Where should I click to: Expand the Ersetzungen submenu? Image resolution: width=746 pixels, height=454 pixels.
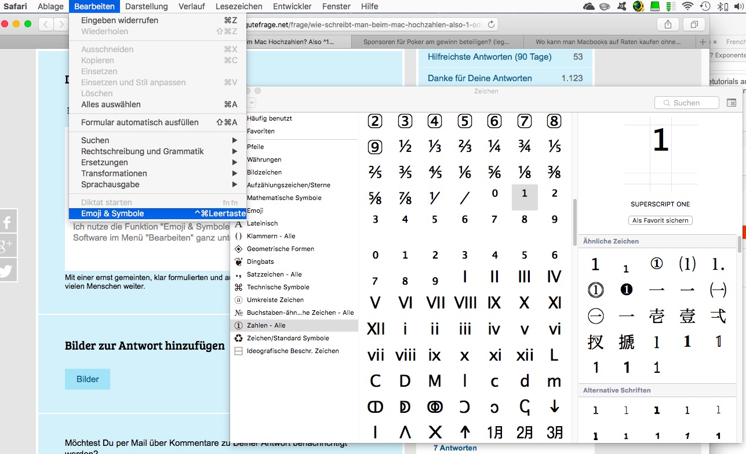coord(158,162)
